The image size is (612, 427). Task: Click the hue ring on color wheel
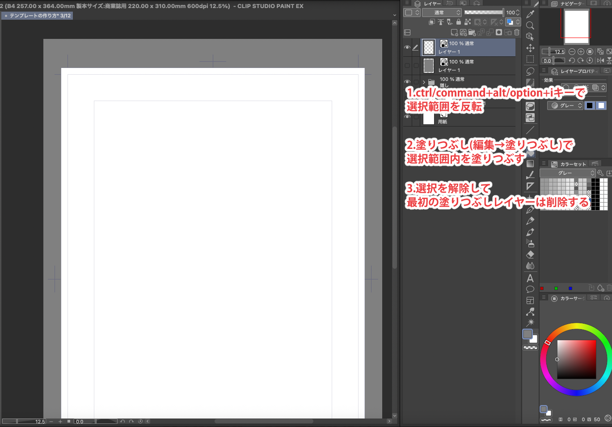tap(576, 327)
